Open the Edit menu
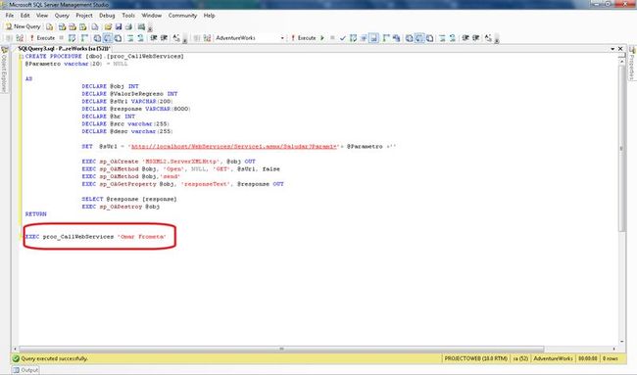The width and height of the screenshot is (637, 375). (25, 16)
